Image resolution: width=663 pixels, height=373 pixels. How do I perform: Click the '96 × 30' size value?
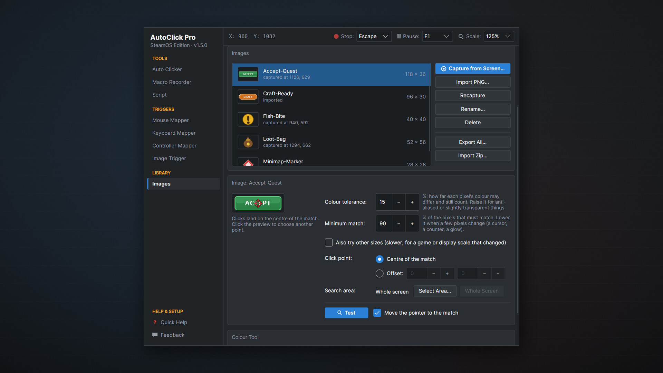click(x=416, y=97)
